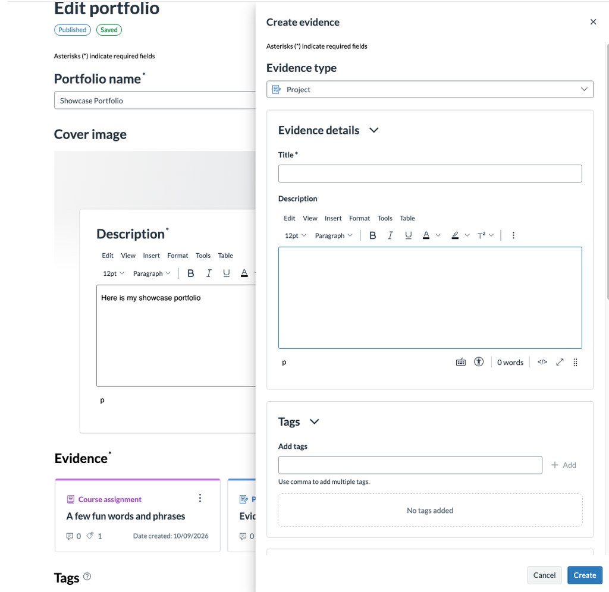Open font size dropdown in evidence editor

(296, 235)
